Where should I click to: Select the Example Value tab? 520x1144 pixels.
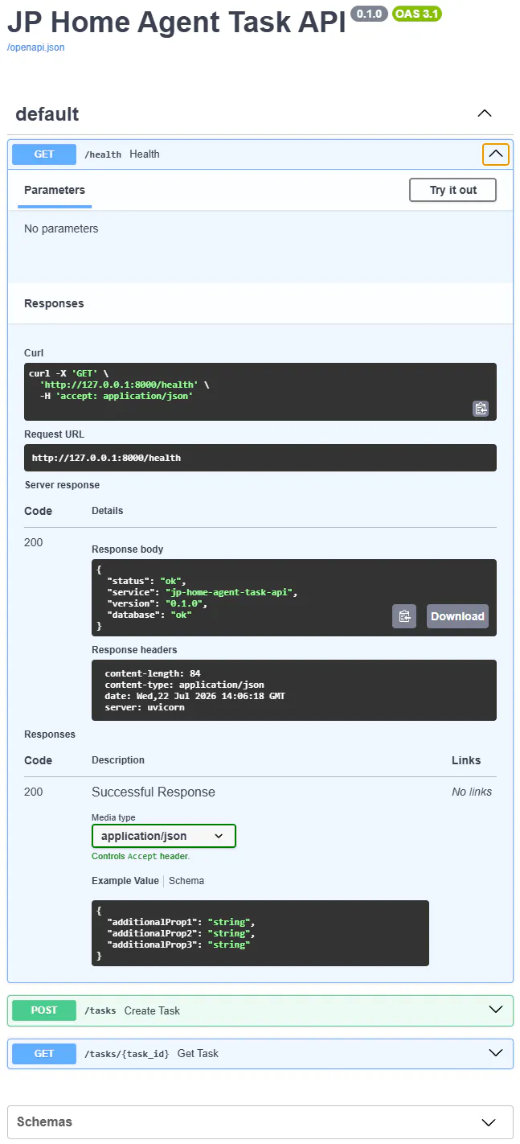pos(125,881)
